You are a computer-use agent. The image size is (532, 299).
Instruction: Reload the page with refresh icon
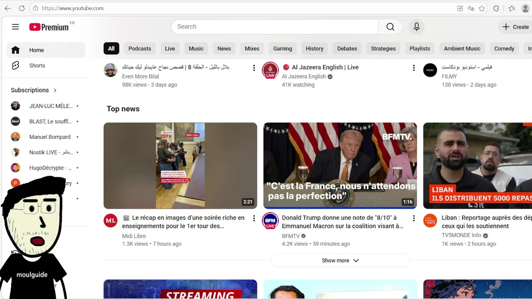[x=22, y=8]
